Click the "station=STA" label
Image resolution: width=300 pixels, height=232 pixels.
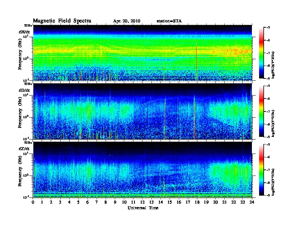[x=169, y=21]
